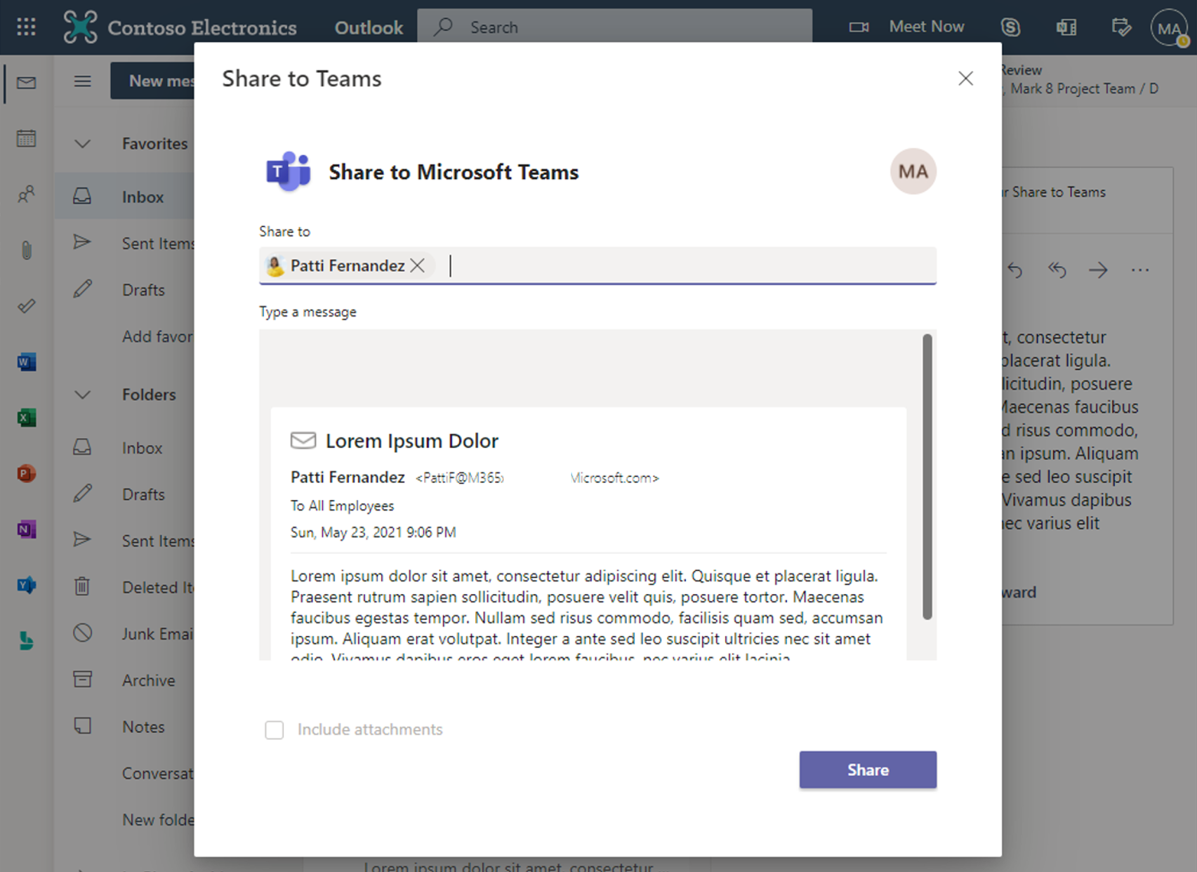
Task: Enable the Include attachments checkbox
Action: (x=274, y=730)
